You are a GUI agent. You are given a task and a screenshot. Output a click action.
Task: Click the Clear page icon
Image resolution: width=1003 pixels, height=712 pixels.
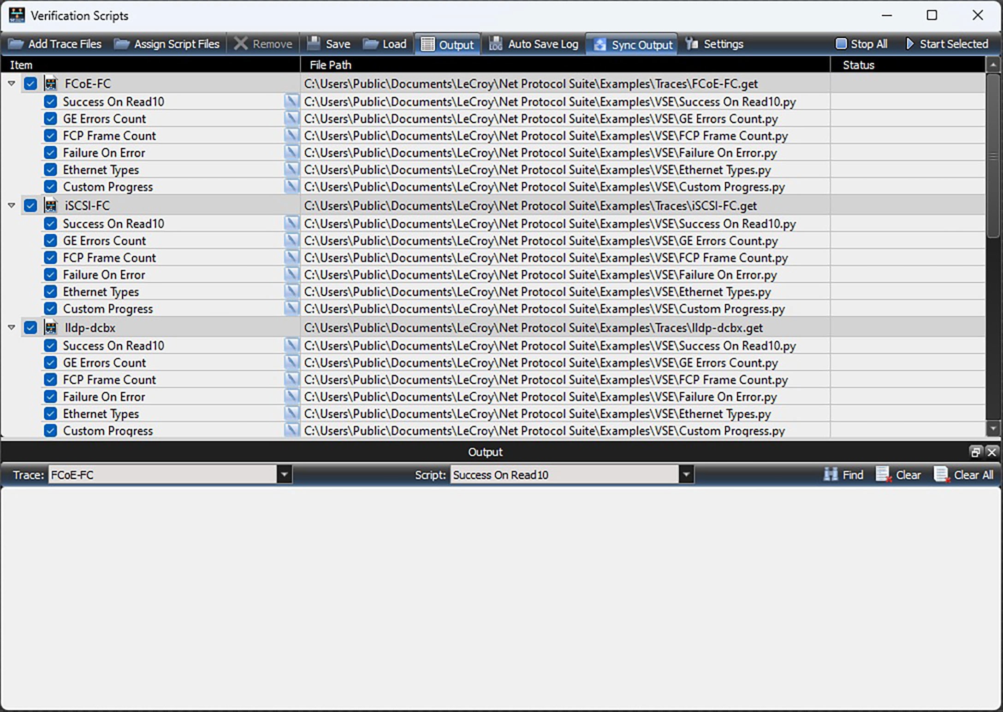point(884,475)
